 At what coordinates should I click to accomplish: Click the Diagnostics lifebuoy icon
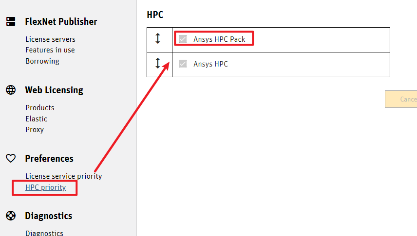[x=11, y=216]
